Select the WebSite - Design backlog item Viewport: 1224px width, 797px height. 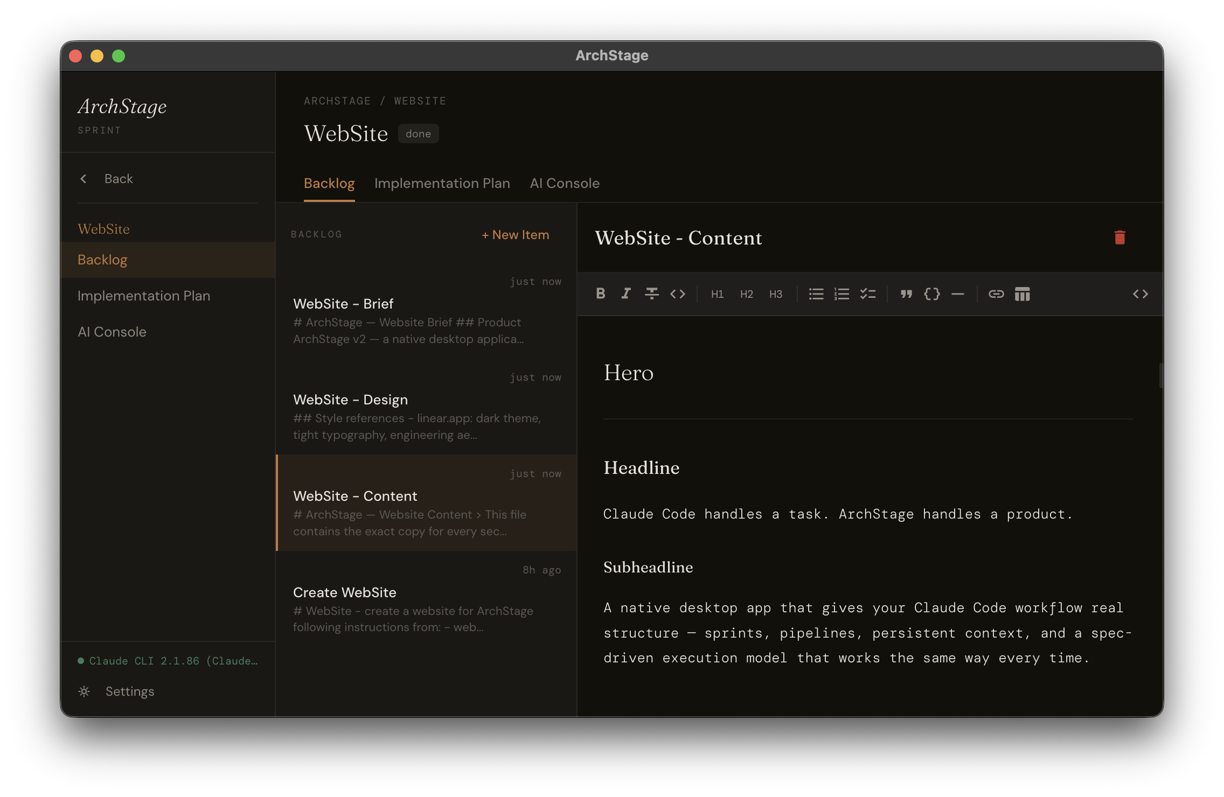(350, 400)
